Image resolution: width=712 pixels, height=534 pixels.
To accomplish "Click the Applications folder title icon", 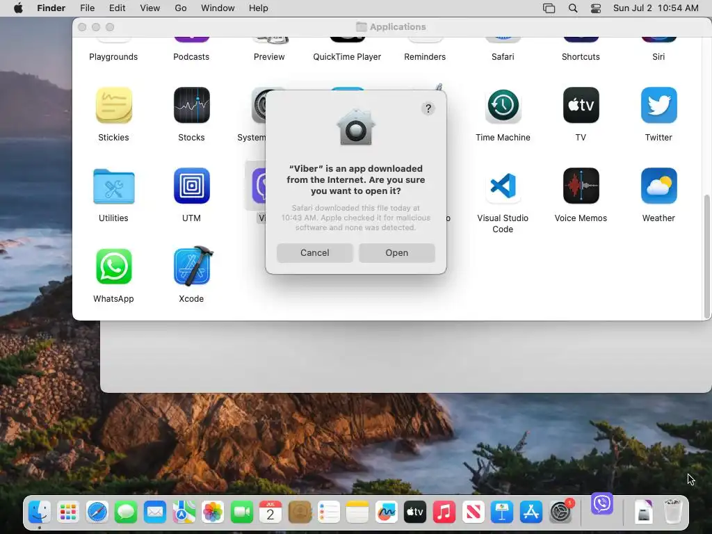I will [x=361, y=27].
